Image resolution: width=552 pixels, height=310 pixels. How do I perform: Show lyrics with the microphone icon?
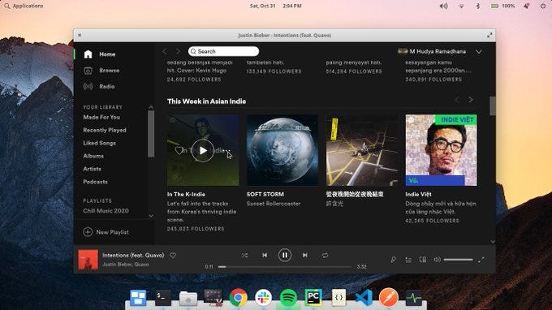coord(393,260)
